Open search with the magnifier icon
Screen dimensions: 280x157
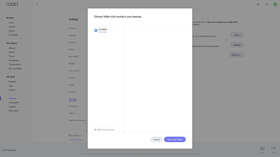click(x=267, y=4)
